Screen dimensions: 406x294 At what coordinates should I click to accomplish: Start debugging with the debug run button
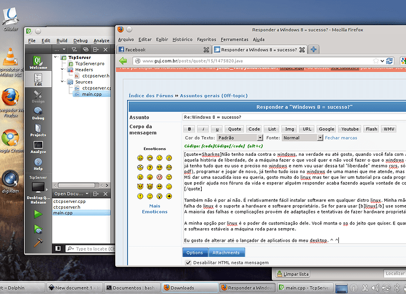[x=38, y=229]
